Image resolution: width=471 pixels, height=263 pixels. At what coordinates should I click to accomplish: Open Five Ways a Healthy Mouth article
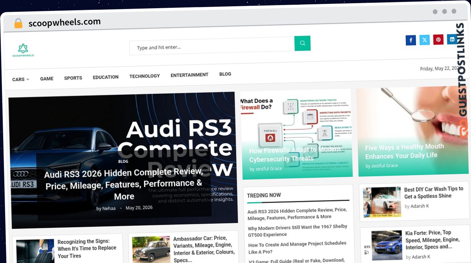[x=405, y=151]
